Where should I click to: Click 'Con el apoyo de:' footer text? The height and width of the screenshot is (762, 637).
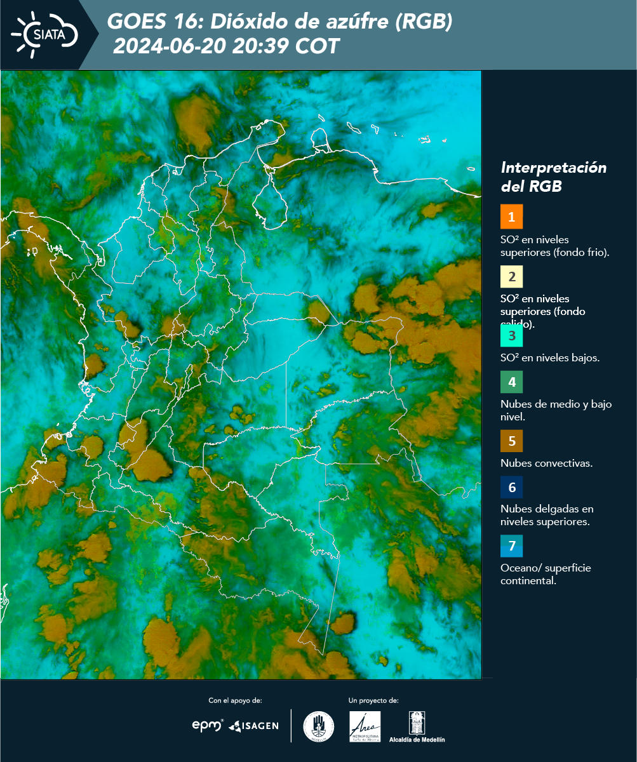[x=235, y=700]
